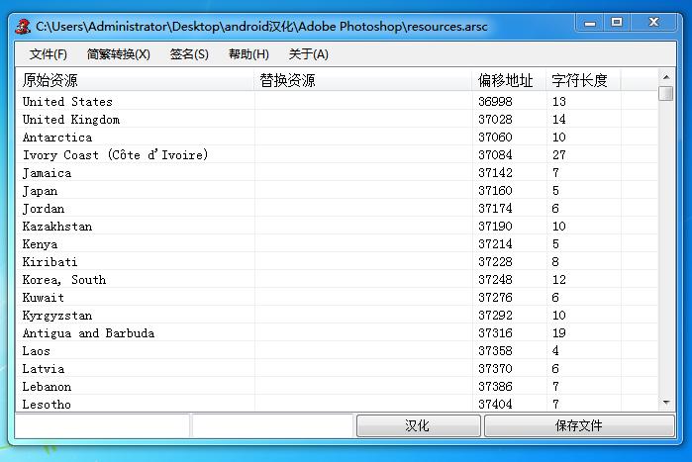Image resolution: width=692 pixels, height=462 pixels.
Task: Maximize the resources.arsc window
Action: pos(617,23)
